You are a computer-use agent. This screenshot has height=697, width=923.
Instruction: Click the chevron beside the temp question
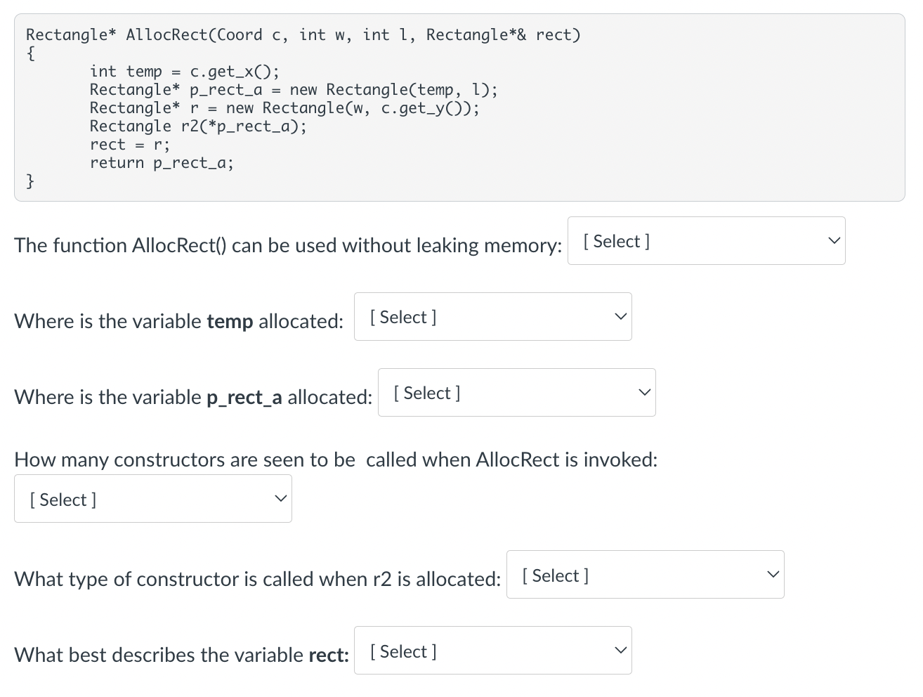click(620, 316)
